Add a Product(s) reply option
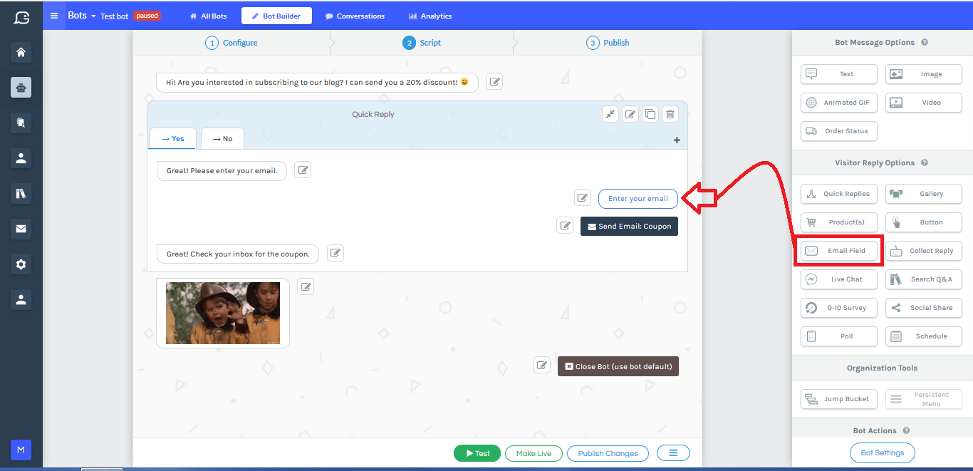Screen dimensions: 973x471 pos(839,222)
